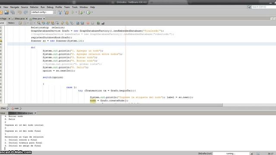Click the stop process button in status bar
Screen dimensions: 276x155
coord(252,153)
